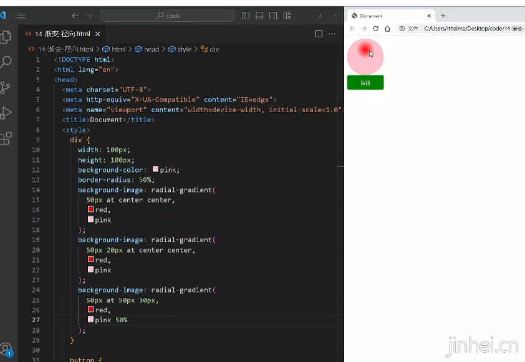Go forward in VS Code navigation history
This screenshot has height=362, width=525.
(x=89, y=16)
